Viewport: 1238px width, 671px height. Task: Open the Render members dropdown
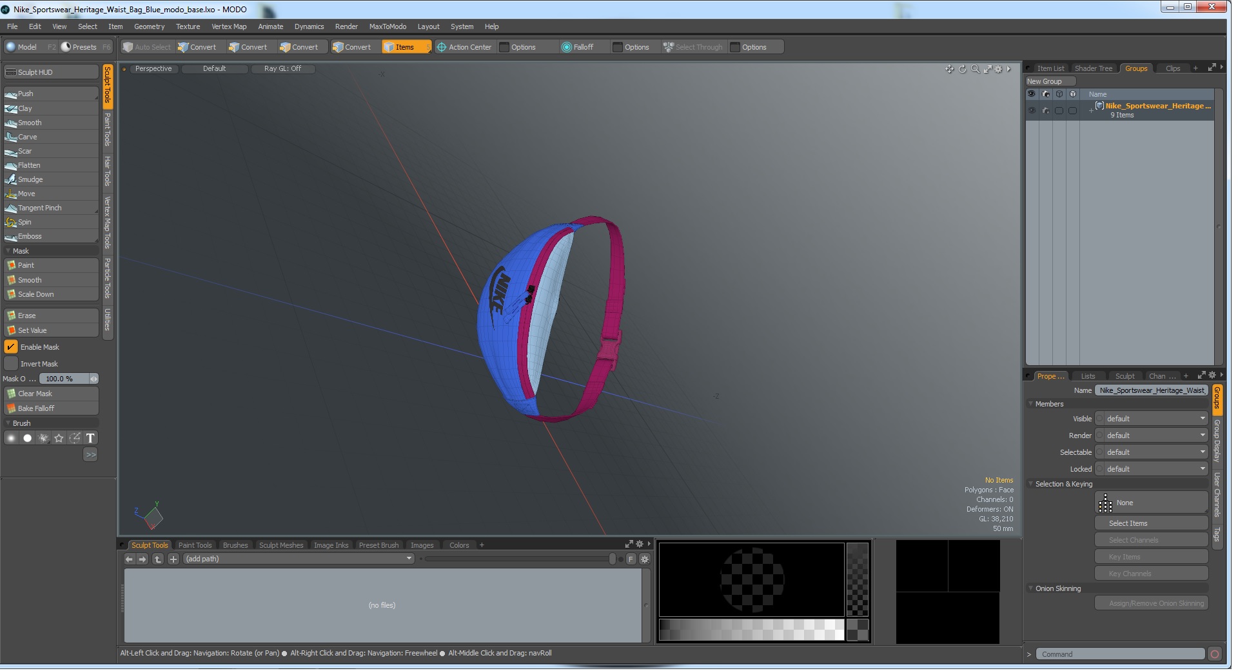(1152, 436)
